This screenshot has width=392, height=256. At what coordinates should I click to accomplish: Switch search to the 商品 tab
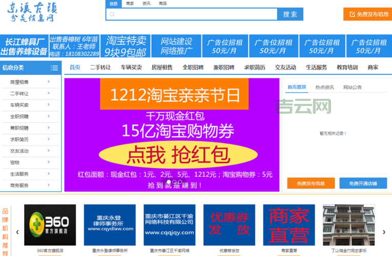pyautogui.click(x=163, y=4)
